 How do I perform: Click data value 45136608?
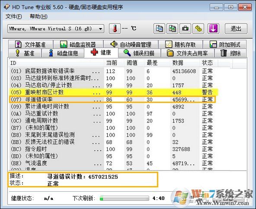[x=184, y=71]
